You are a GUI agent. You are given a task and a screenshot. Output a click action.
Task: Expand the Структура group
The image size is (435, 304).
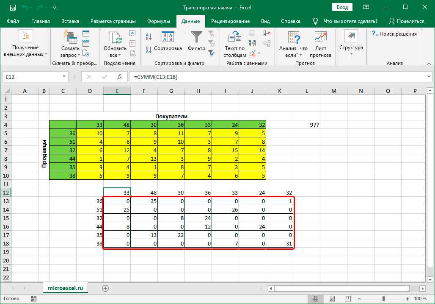click(x=351, y=43)
